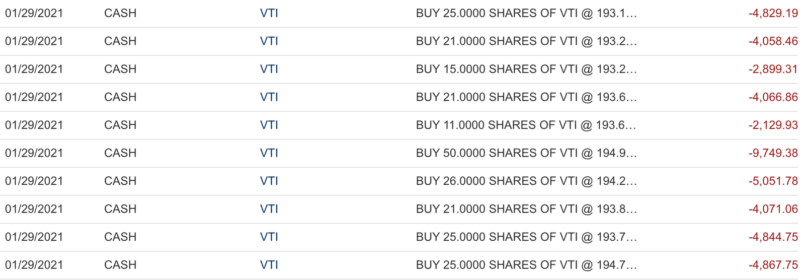Select the BUY 11.0000 SHARES description

pyautogui.click(x=526, y=125)
